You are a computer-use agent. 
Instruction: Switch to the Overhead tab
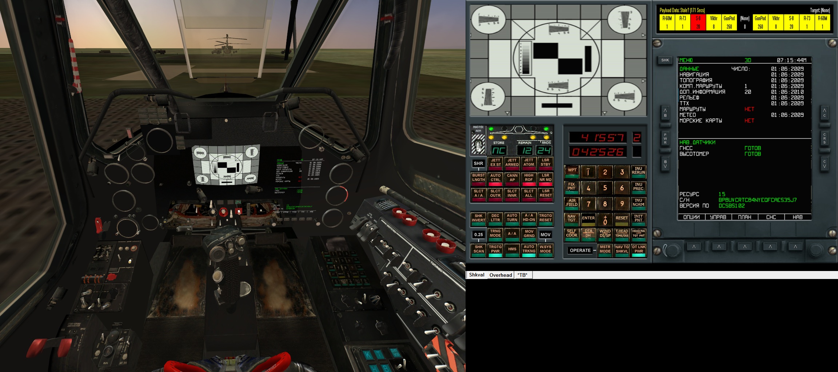[500, 275]
